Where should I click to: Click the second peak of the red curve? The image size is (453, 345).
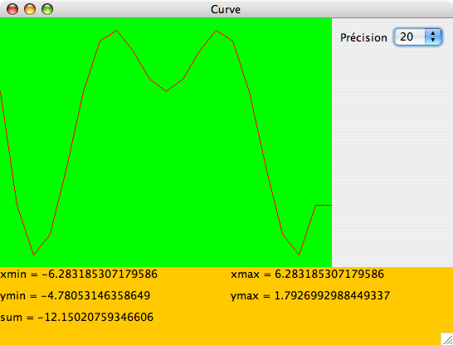(216, 31)
